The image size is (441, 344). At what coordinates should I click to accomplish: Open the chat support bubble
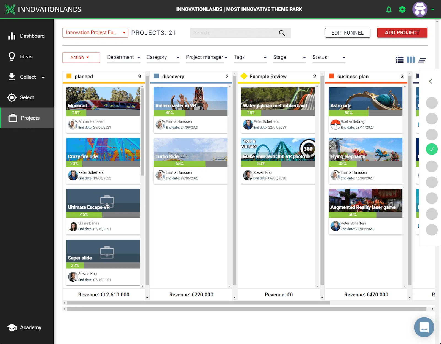click(424, 327)
